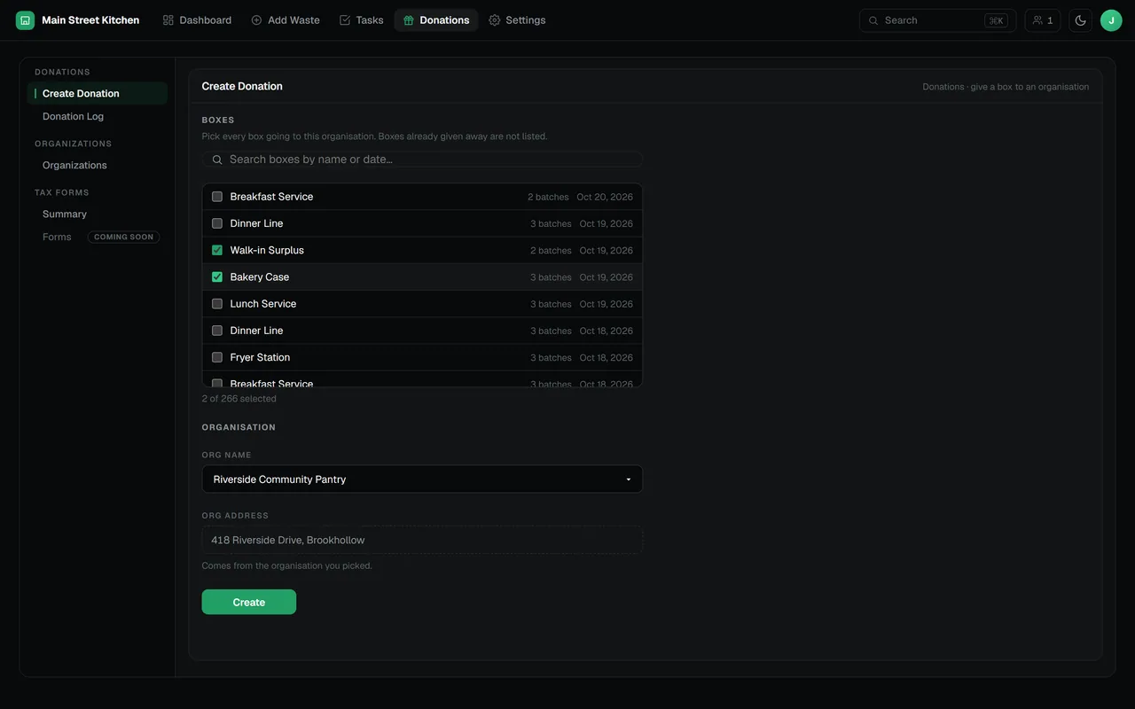Expand the Org Name dropdown
This screenshot has height=709, width=1135.
click(x=422, y=479)
